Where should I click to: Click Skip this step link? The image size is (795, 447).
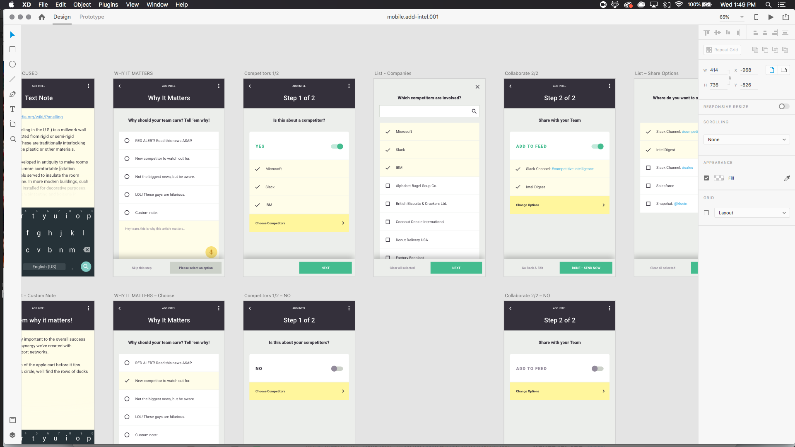pyautogui.click(x=142, y=268)
